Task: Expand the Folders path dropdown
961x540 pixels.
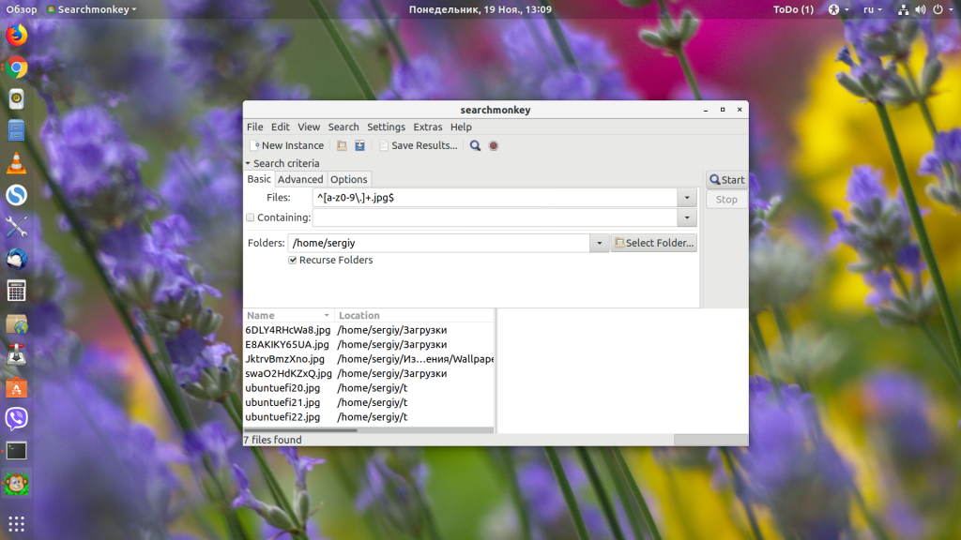Action: [600, 243]
